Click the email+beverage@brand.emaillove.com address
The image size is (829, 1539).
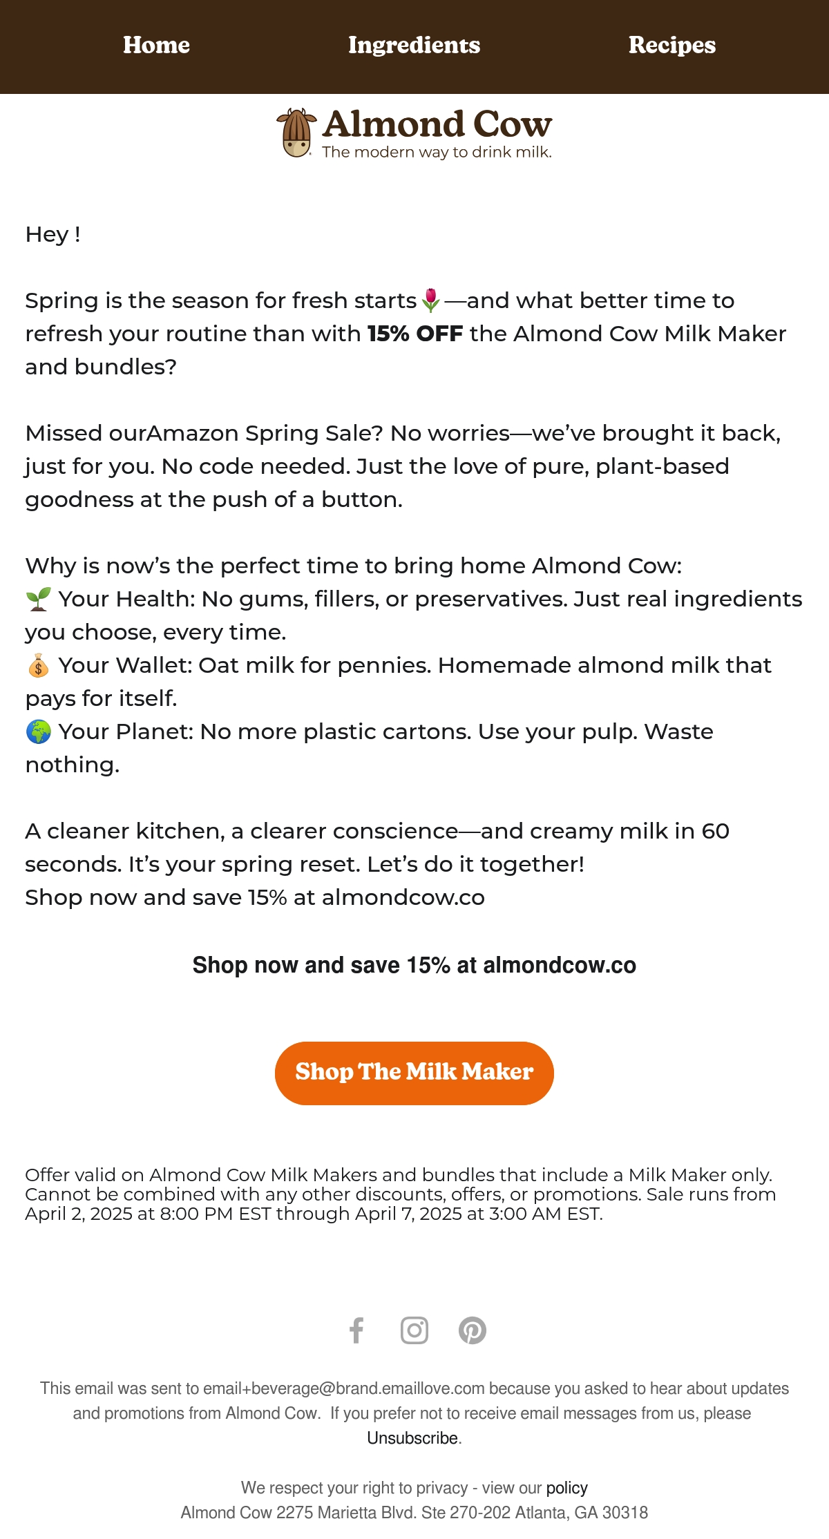(x=344, y=1388)
